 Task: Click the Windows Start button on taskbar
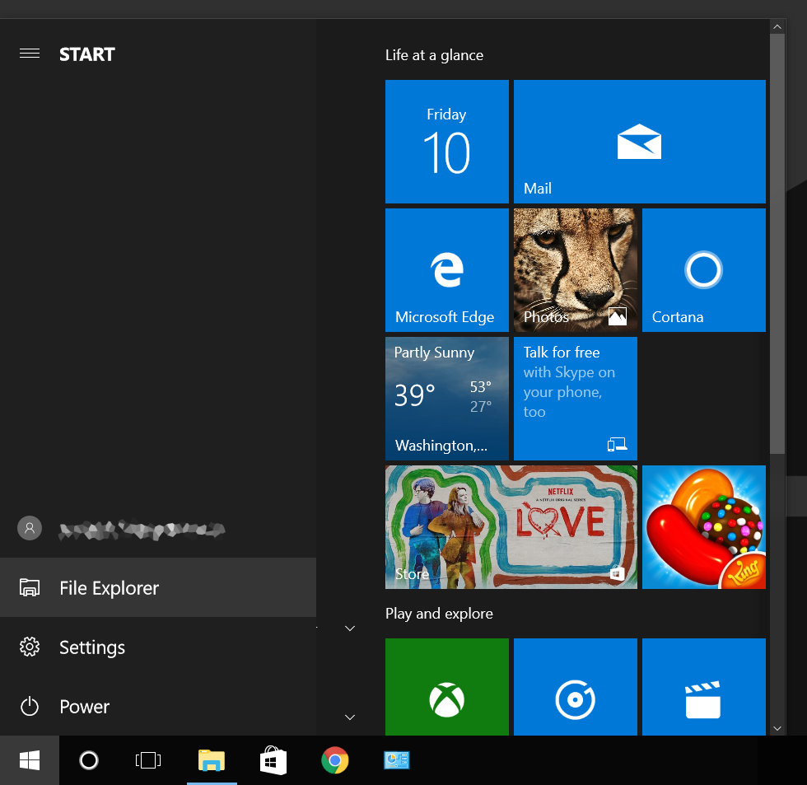click(x=30, y=760)
